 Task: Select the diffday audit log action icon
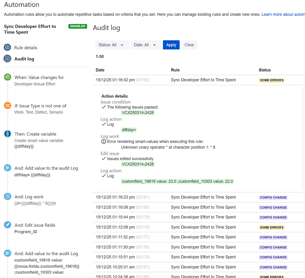click(7, 168)
